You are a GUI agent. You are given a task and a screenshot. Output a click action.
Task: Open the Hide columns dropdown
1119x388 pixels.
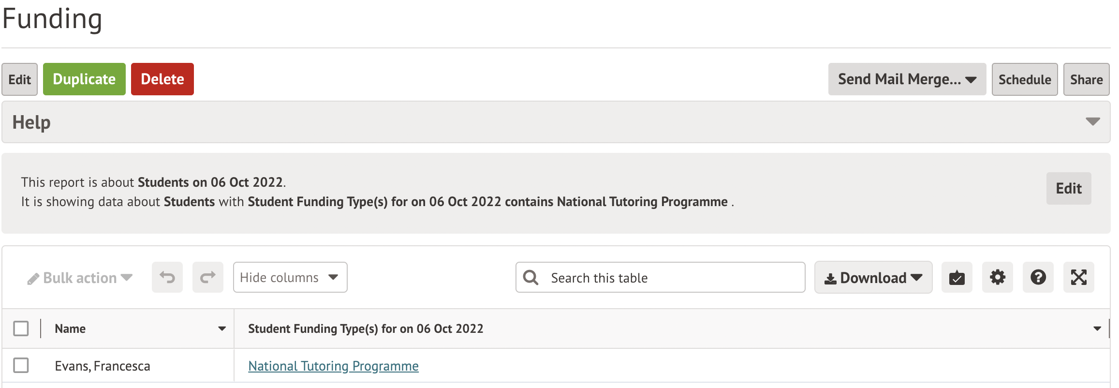(290, 277)
